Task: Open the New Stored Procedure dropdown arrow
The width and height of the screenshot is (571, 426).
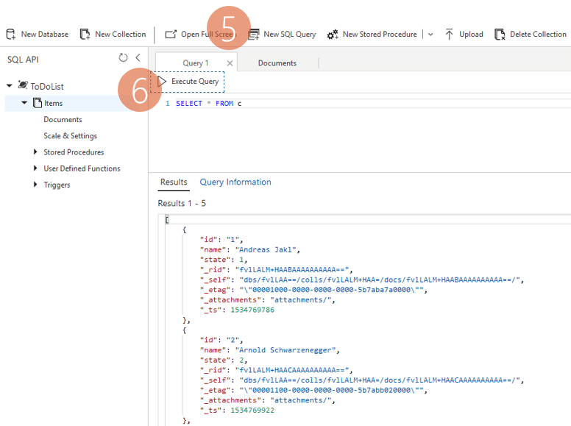Action: 430,35
